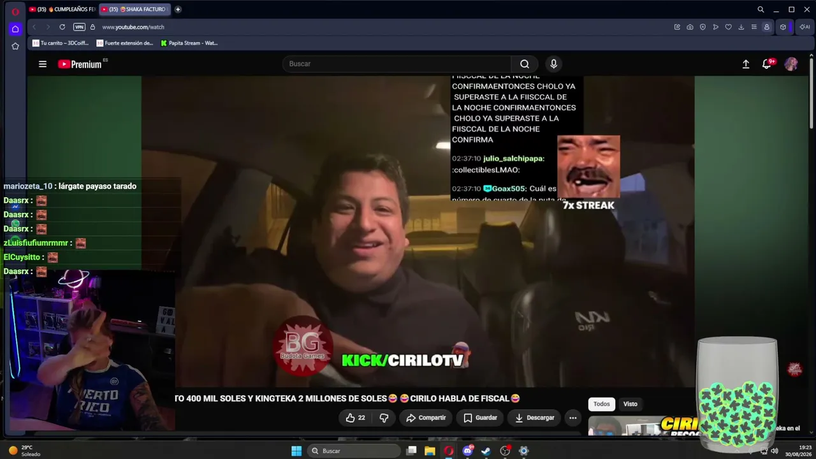816x459 pixels.
Task: Open YouTube notifications bell
Action: coord(767,64)
